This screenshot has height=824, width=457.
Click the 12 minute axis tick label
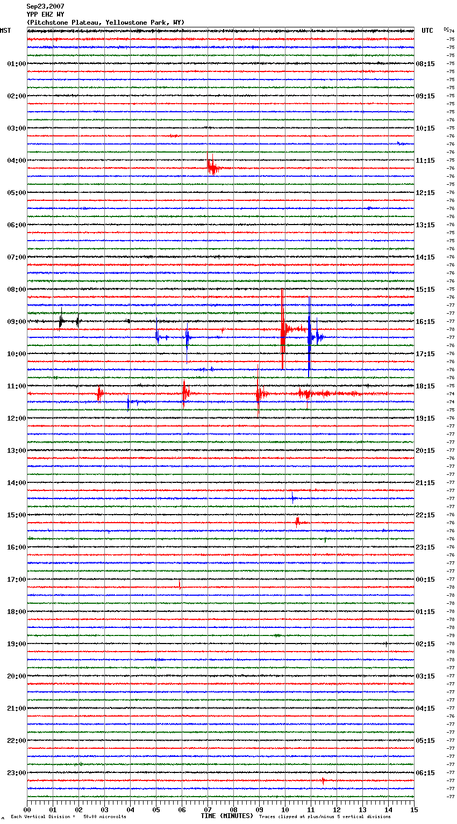(337, 809)
